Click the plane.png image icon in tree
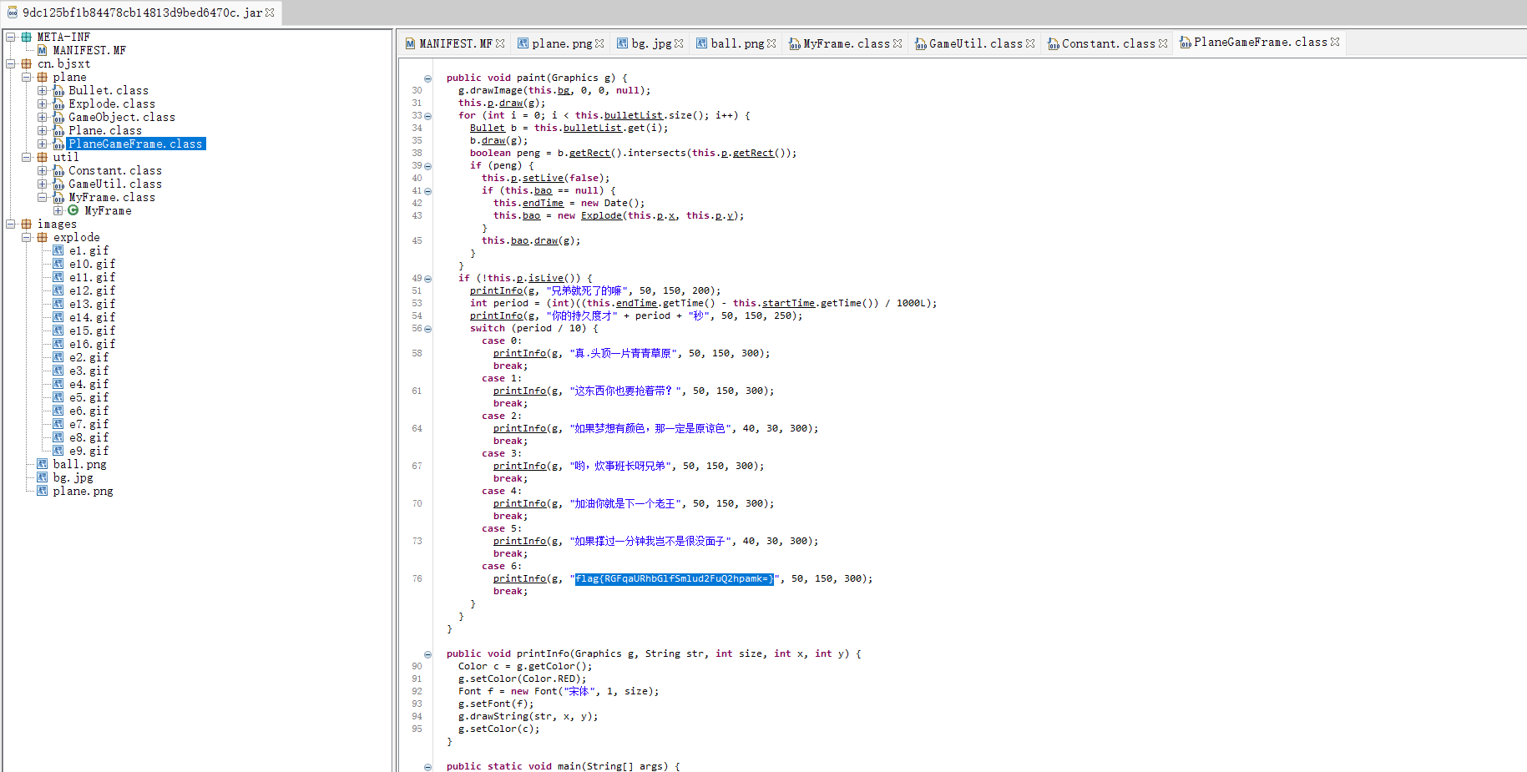The image size is (1527, 772). click(x=42, y=491)
